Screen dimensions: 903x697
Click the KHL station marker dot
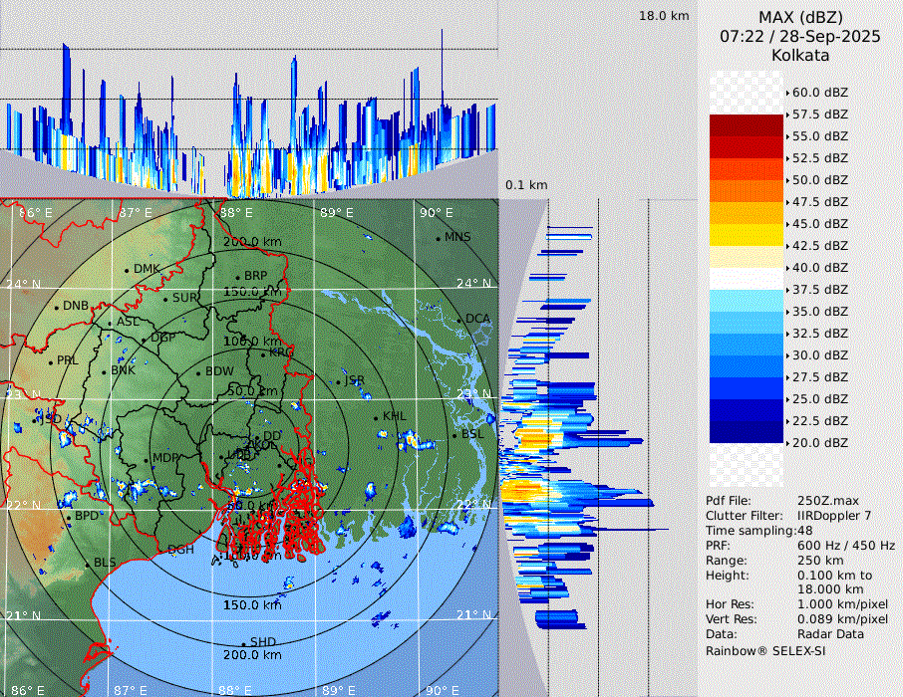tap(376, 417)
